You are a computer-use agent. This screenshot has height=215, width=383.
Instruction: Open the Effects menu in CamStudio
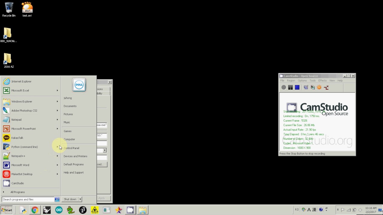pos(323,81)
